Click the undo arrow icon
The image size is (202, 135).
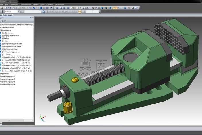coord(34,8)
